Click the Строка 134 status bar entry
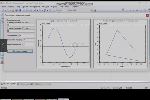The image size is (150, 100). pyautogui.click(x=105, y=88)
